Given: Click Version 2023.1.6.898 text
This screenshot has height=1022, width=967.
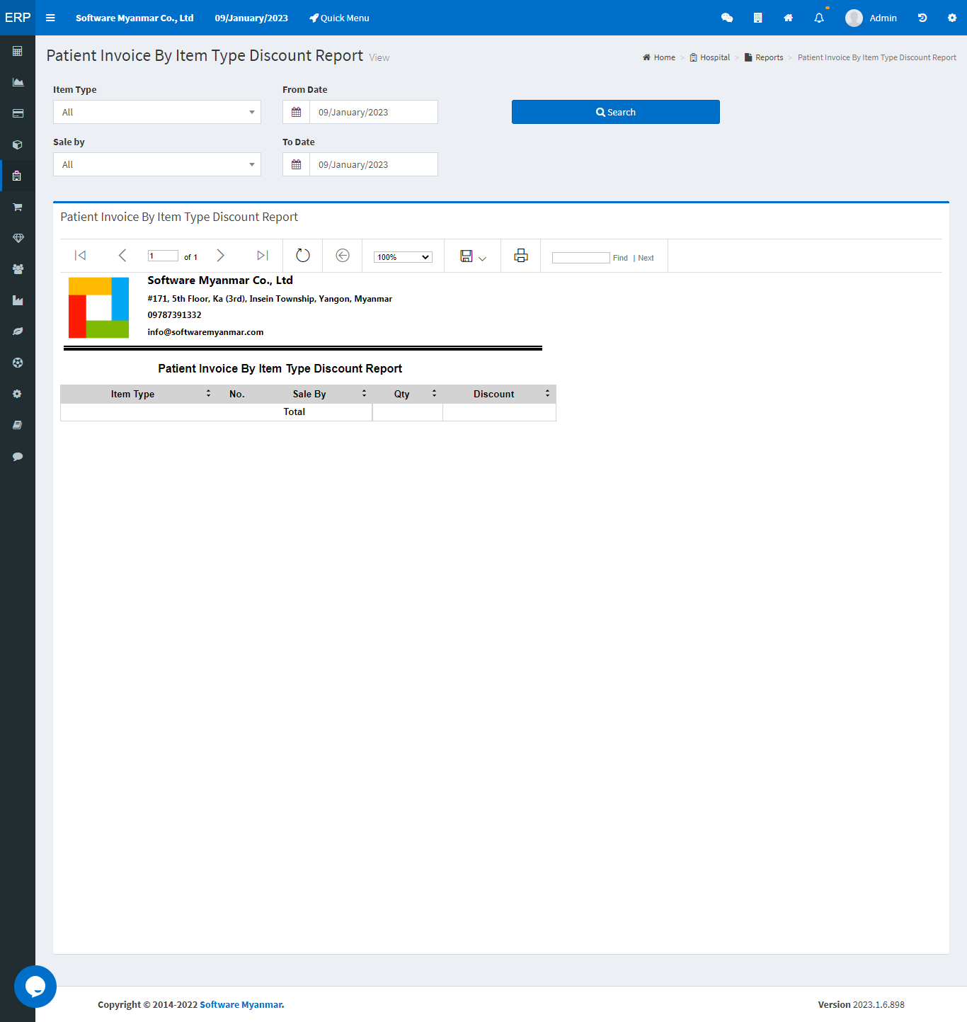Looking at the screenshot, I should [861, 1004].
